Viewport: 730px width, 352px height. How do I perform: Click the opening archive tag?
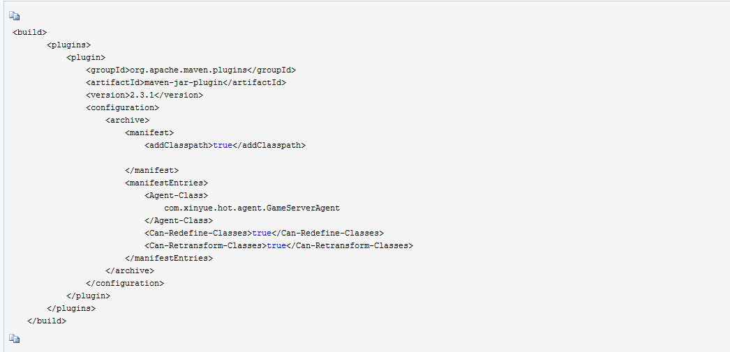pos(128,121)
